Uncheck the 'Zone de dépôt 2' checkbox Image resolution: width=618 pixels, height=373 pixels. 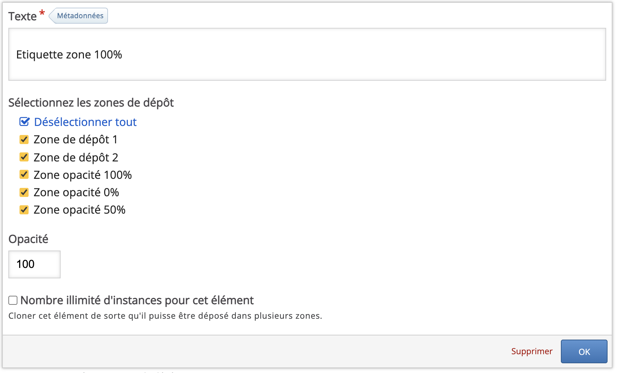point(24,157)
